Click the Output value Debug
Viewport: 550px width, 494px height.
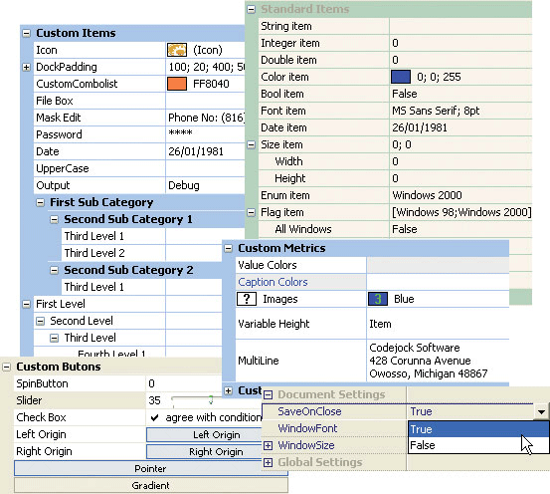tap(184, 185)
